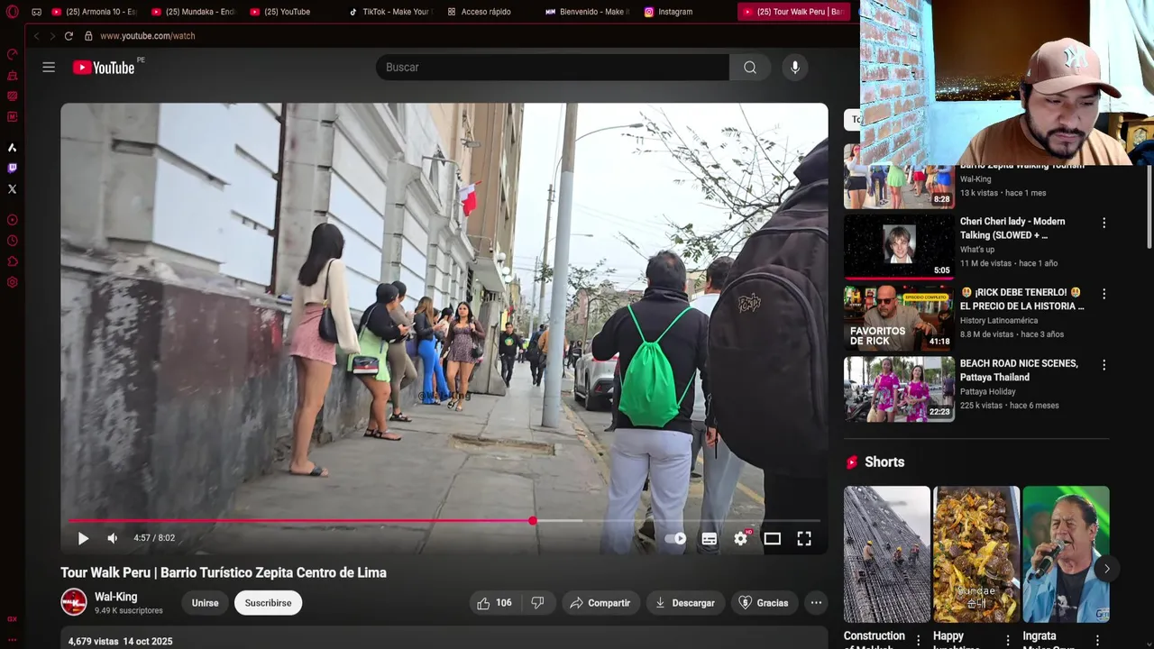Download the video with Descargar
Screen dimensions: 1154x649
click(x=685, y=603)
